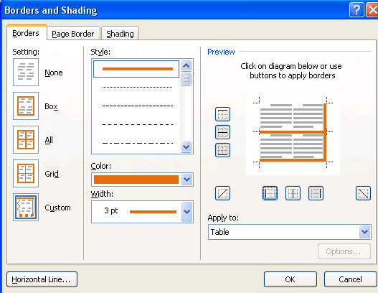Viewport: 378px width, 293px height.
Task: Switch to the Shading tab
Action: coord(120,33)
